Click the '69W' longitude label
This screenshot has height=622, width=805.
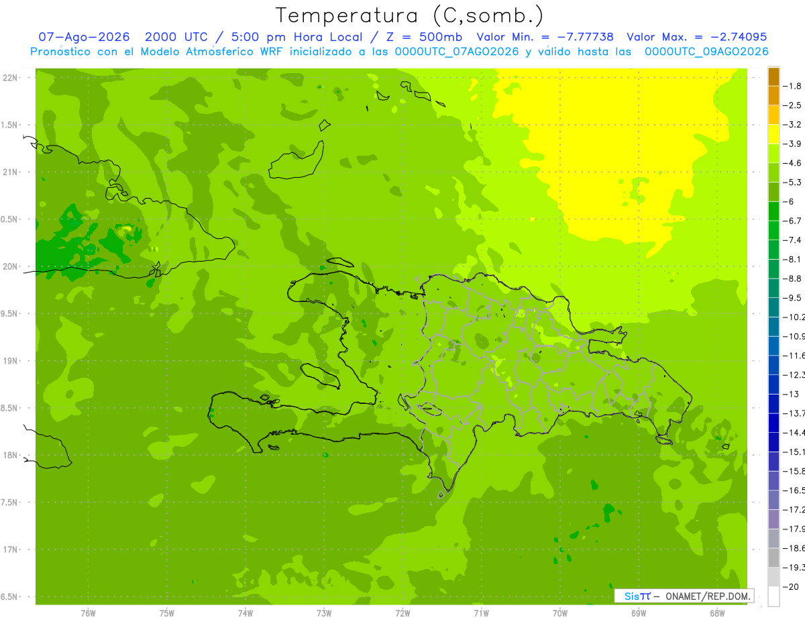639,613
